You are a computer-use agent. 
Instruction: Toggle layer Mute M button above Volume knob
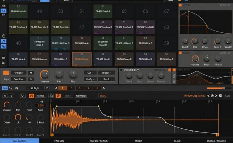(x=5, y=96)
